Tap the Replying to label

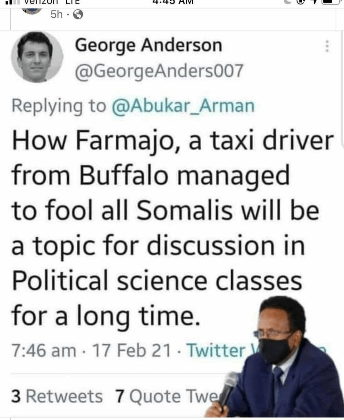[59, 106]
